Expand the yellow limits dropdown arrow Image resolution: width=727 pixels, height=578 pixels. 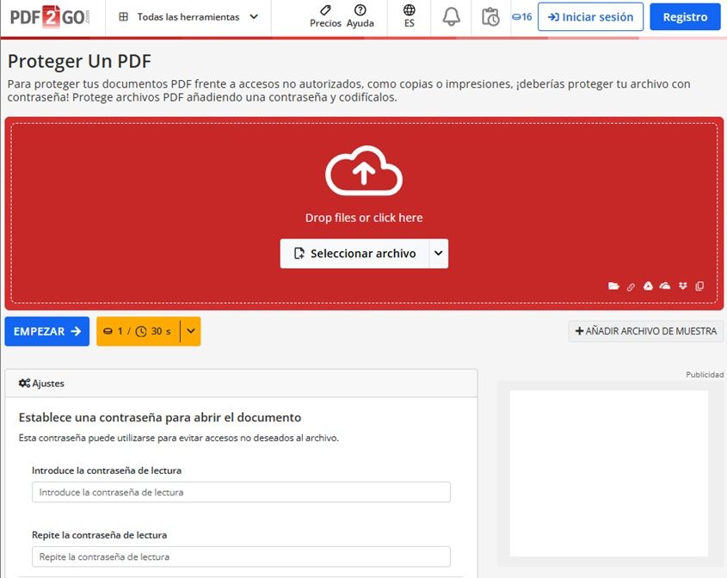coord(191,331)
